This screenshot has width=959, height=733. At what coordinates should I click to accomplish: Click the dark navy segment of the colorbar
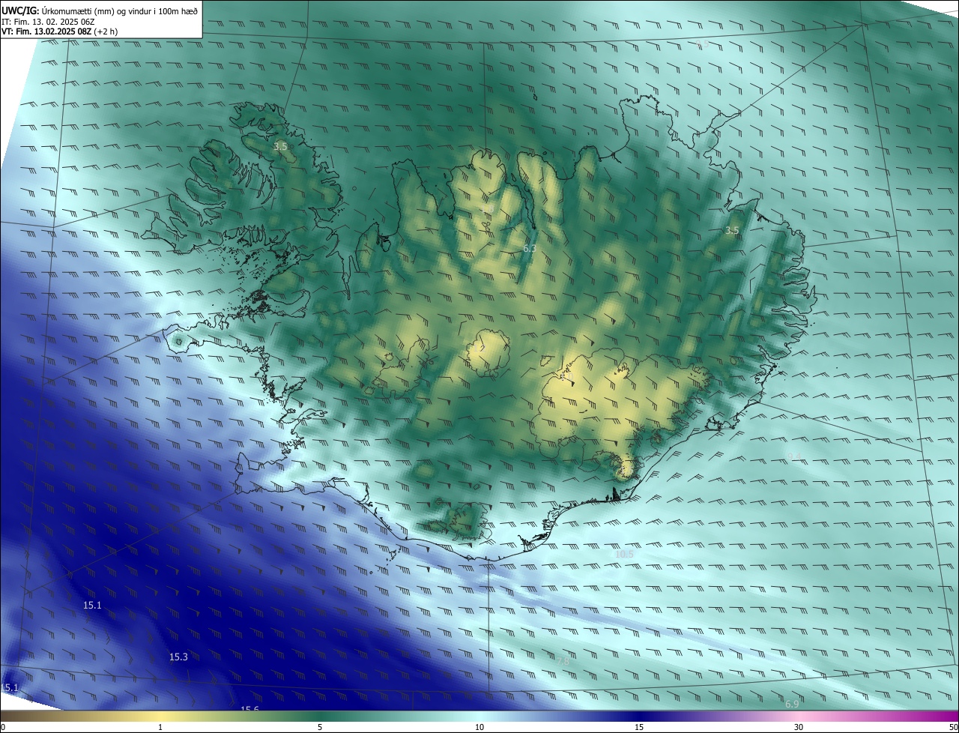pos(639,717)
